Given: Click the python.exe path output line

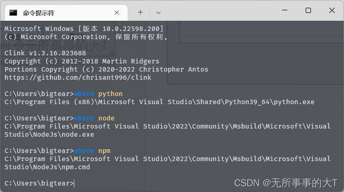Looking at the screenshot, I should coord(159,102).
